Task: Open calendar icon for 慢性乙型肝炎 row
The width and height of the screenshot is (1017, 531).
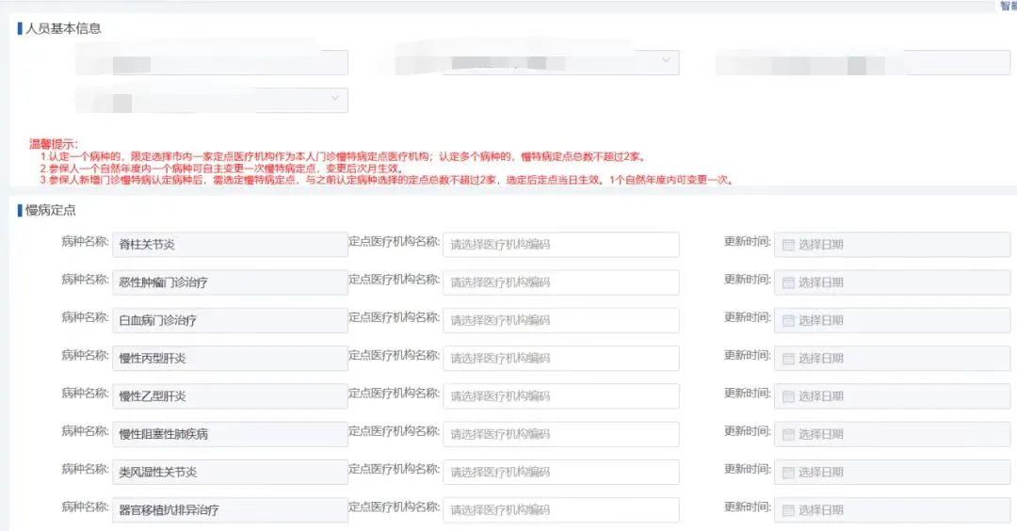Action: pyautogui.click(x=789, y=396)
